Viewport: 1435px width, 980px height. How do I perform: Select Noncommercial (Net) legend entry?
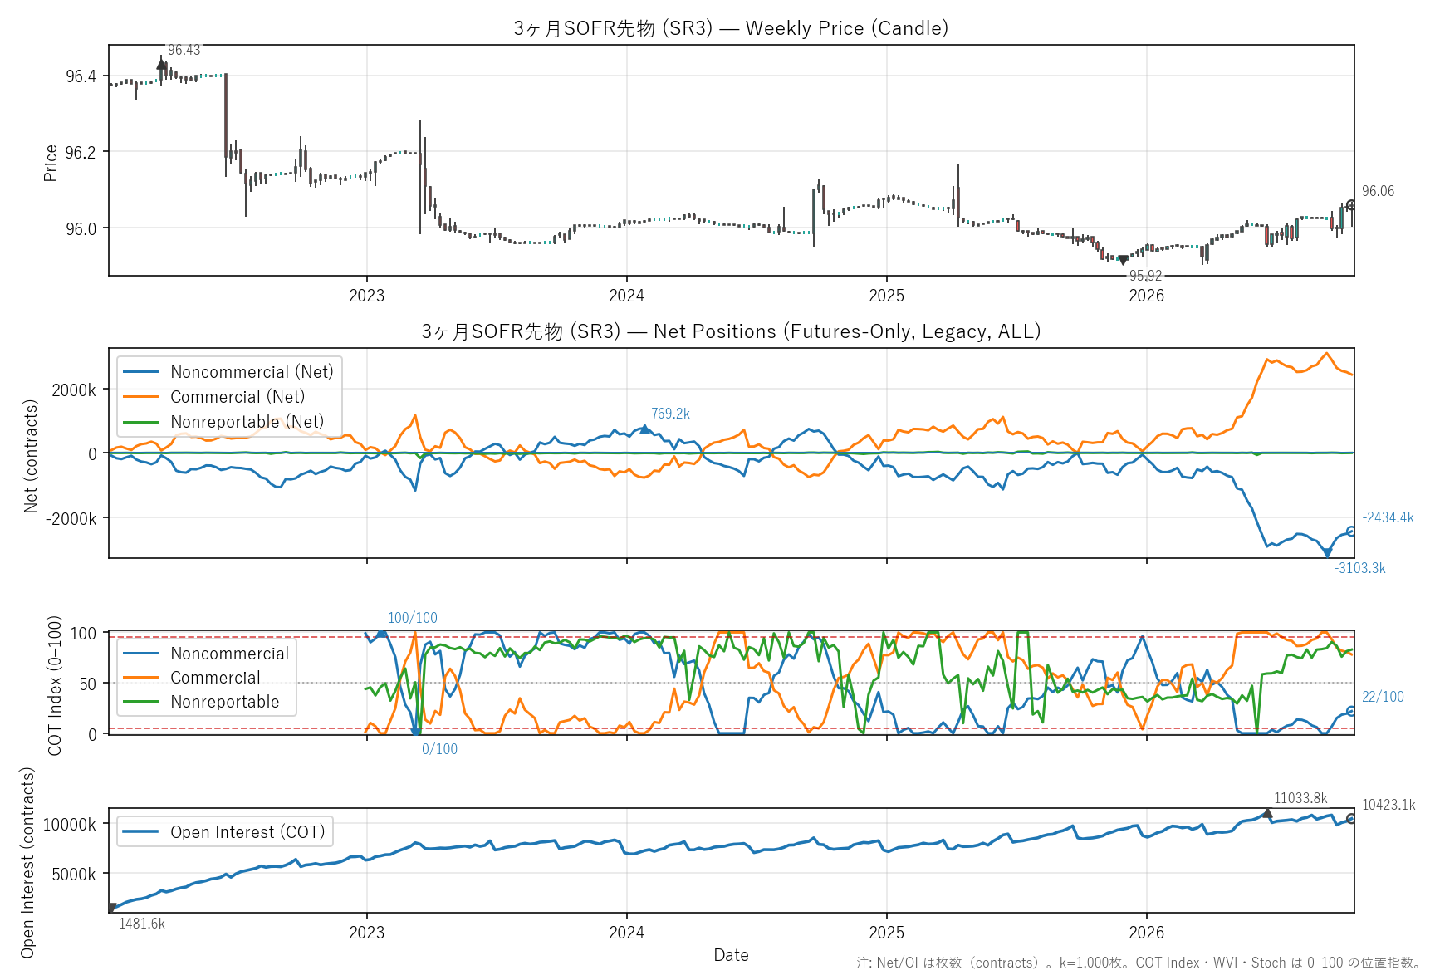(228, 372)
